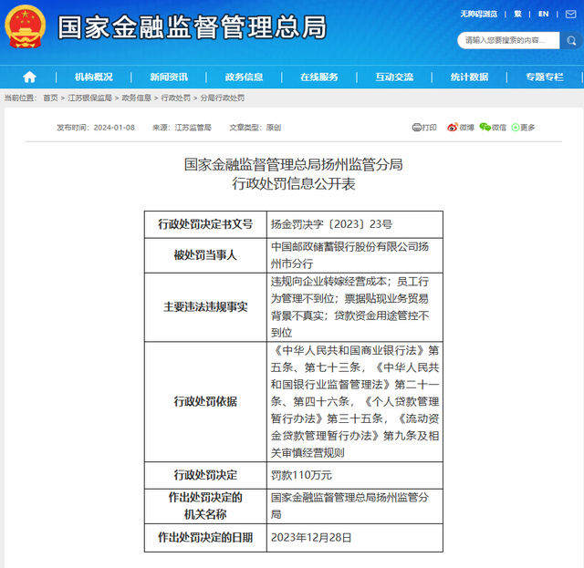
Task: Click the printer icon
Action: [416, 128]
